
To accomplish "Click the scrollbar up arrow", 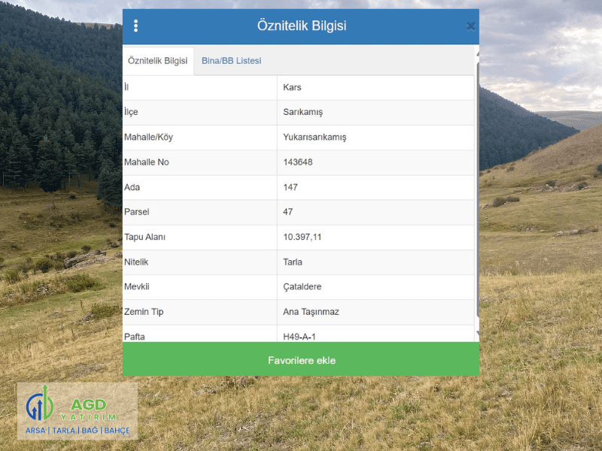I will tap(477, 54).
